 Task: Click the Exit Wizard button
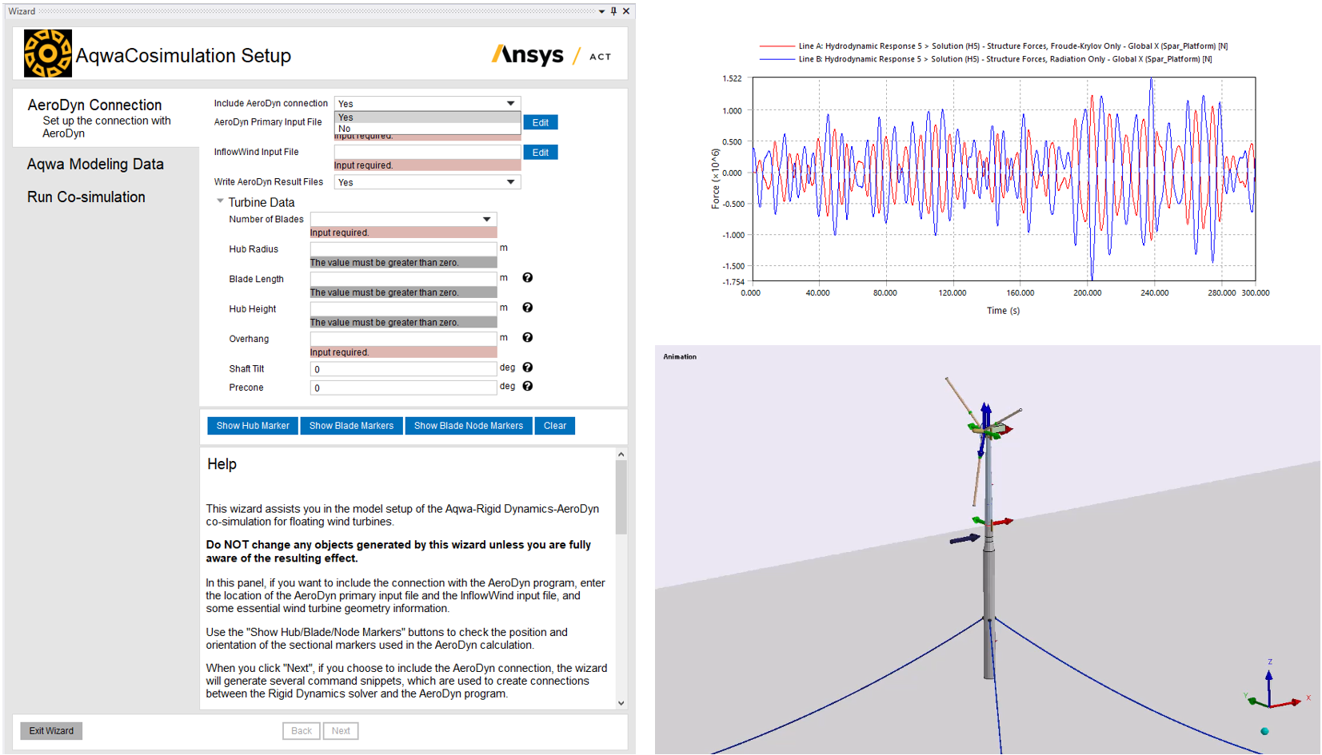click(x=51, y=731)
